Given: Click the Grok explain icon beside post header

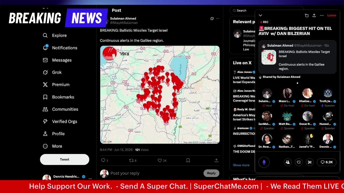Looking at the screenshot, I should click(212, 18).
